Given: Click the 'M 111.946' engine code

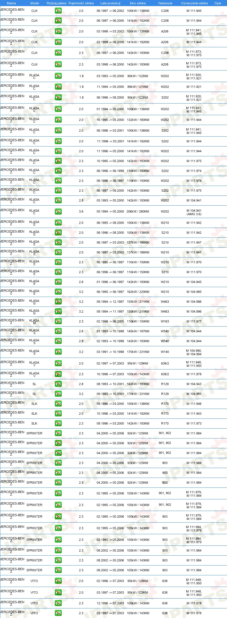Looking at the screenshot, I should [194, 404].
